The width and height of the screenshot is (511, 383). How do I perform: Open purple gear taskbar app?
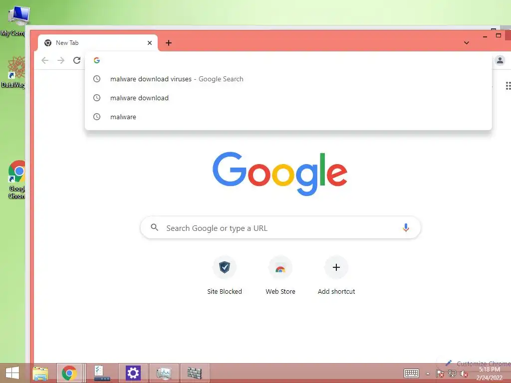(x=133, y=373)
